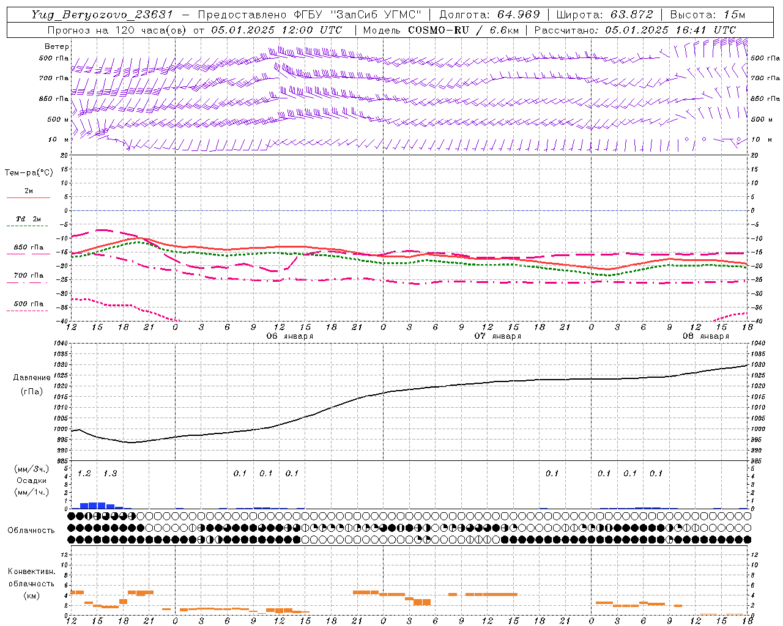Click the 10 м wind level label on the left
Image resolution: width=783 pixels, height=626 pixels.
59,140
